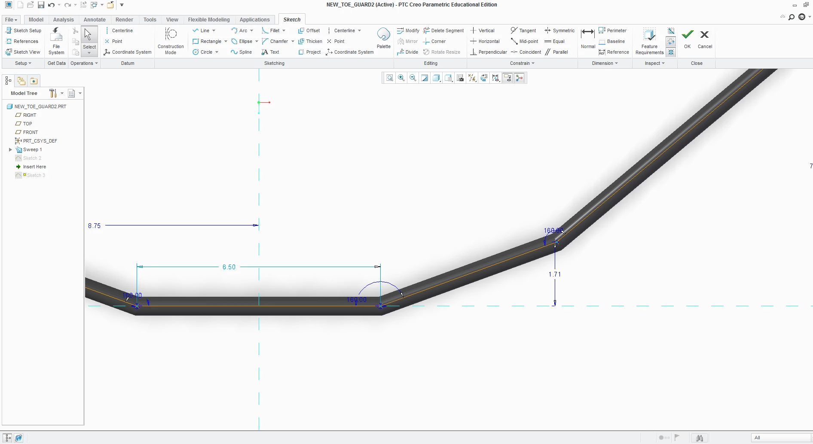The width and height of the screenshot is (813, 444).
Task: Click the Sketch View button
Action: (23, 52)
